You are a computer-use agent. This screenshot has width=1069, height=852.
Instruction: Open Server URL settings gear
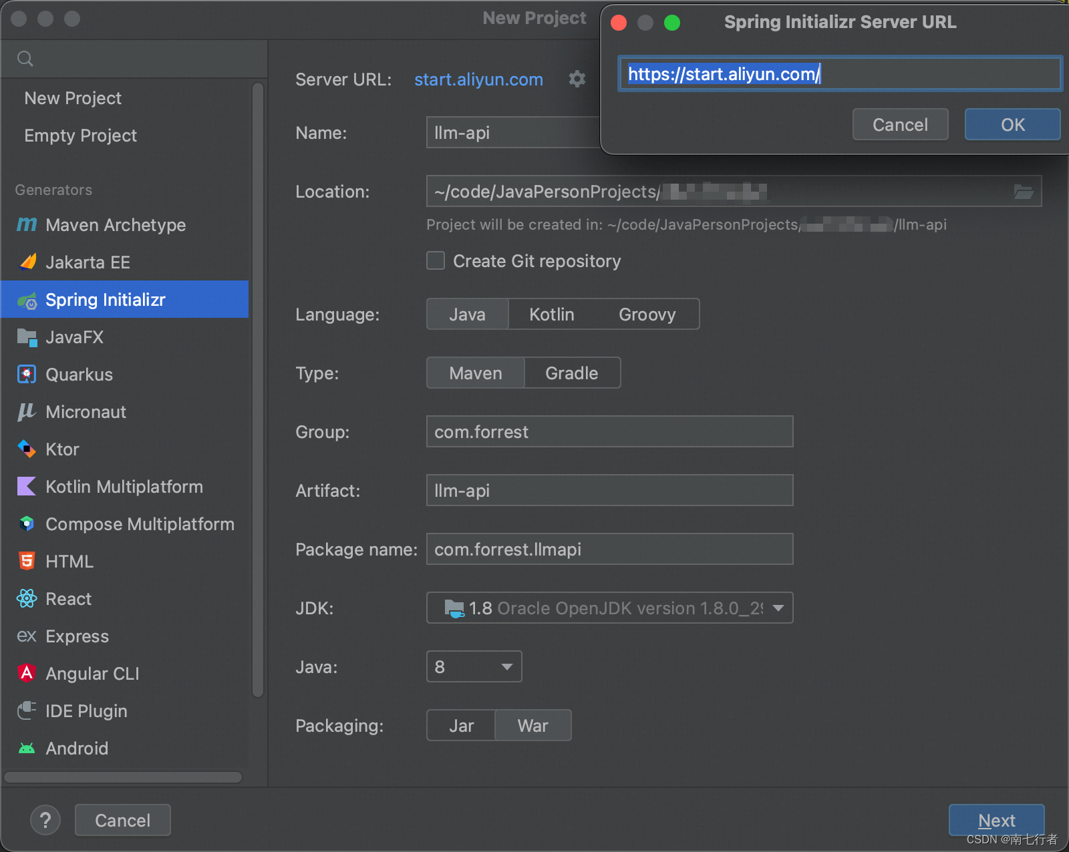tap(577, 79)
